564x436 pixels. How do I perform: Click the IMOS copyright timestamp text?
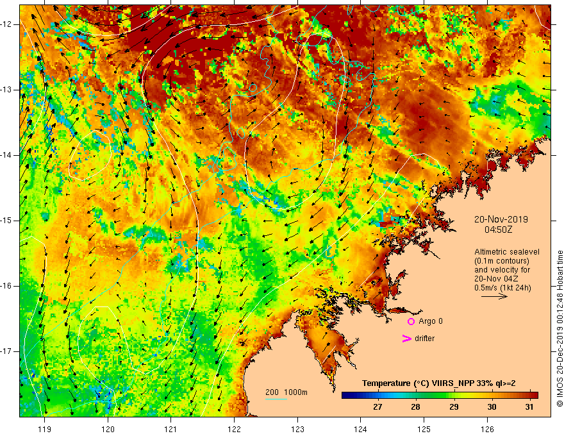[x=560, y=329]
